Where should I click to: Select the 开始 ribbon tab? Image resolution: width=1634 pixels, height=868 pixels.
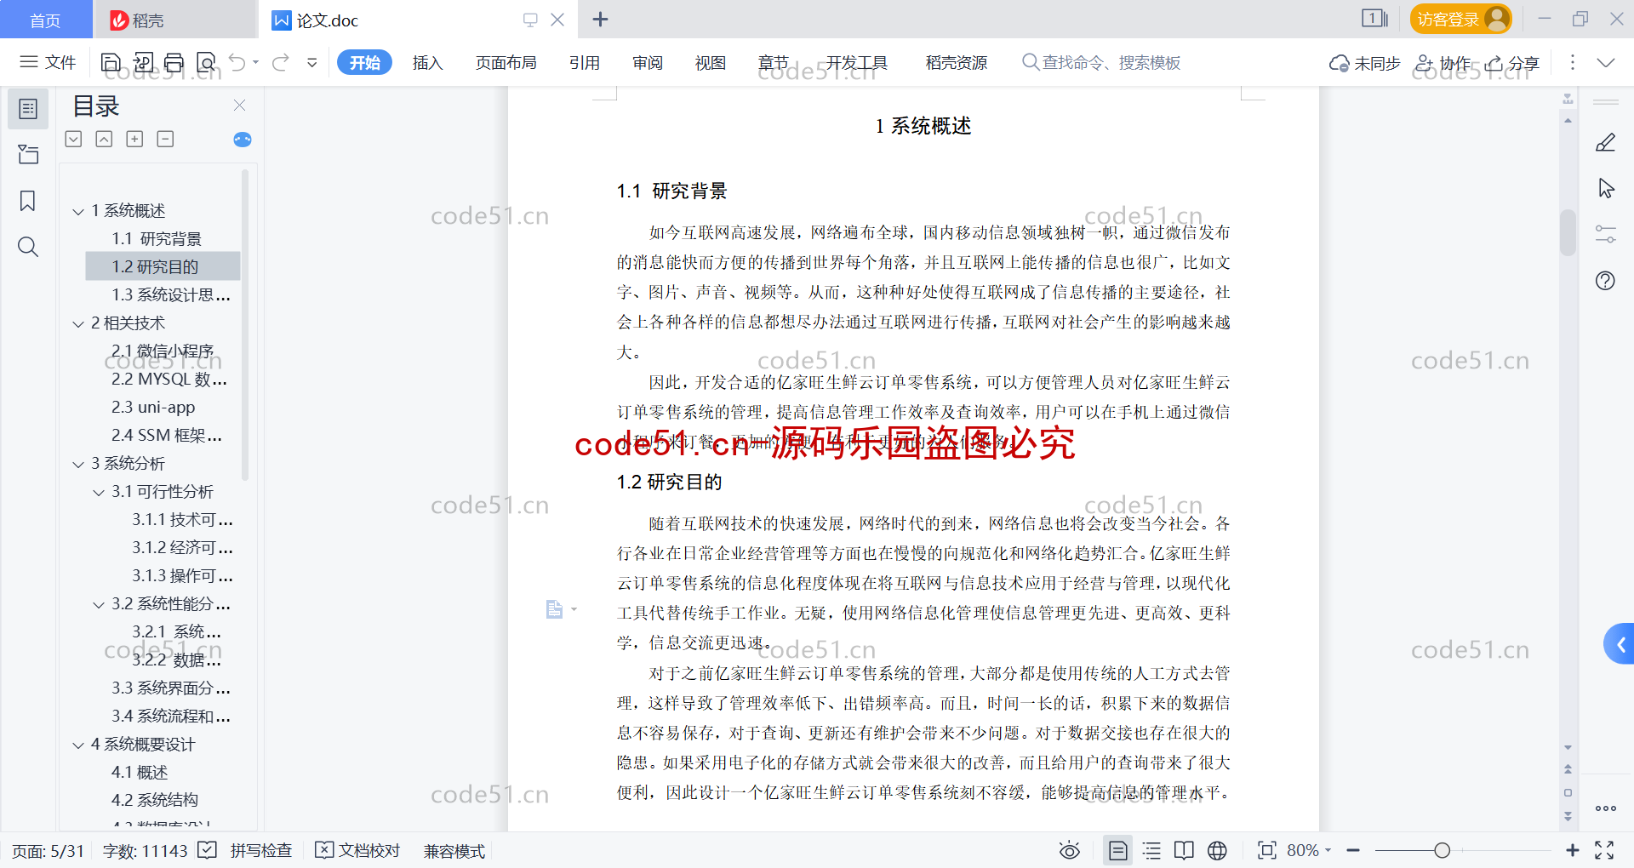(364, 62)
